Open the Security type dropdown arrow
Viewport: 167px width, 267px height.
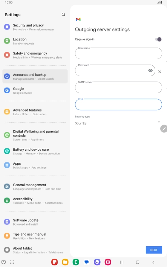click(159, 122)
